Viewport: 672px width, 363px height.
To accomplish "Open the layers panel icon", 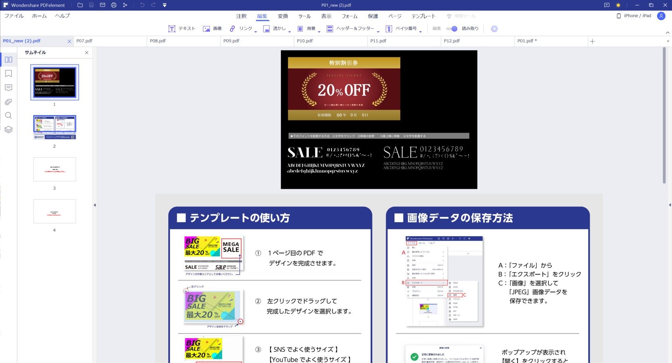I will click(8, 129).
